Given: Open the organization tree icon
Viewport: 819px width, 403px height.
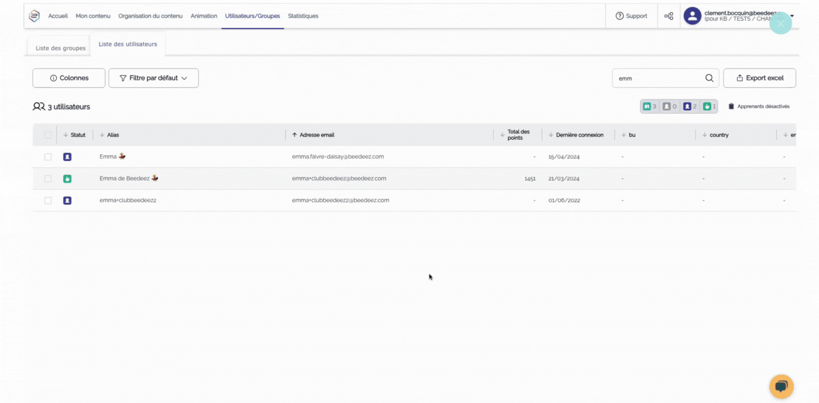Looking at the screenshot, I should (x=669, y=16).
